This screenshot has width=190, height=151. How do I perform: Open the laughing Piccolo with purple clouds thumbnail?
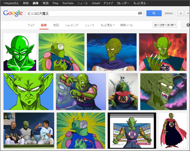pyautogui.click(x=164, y=92)
